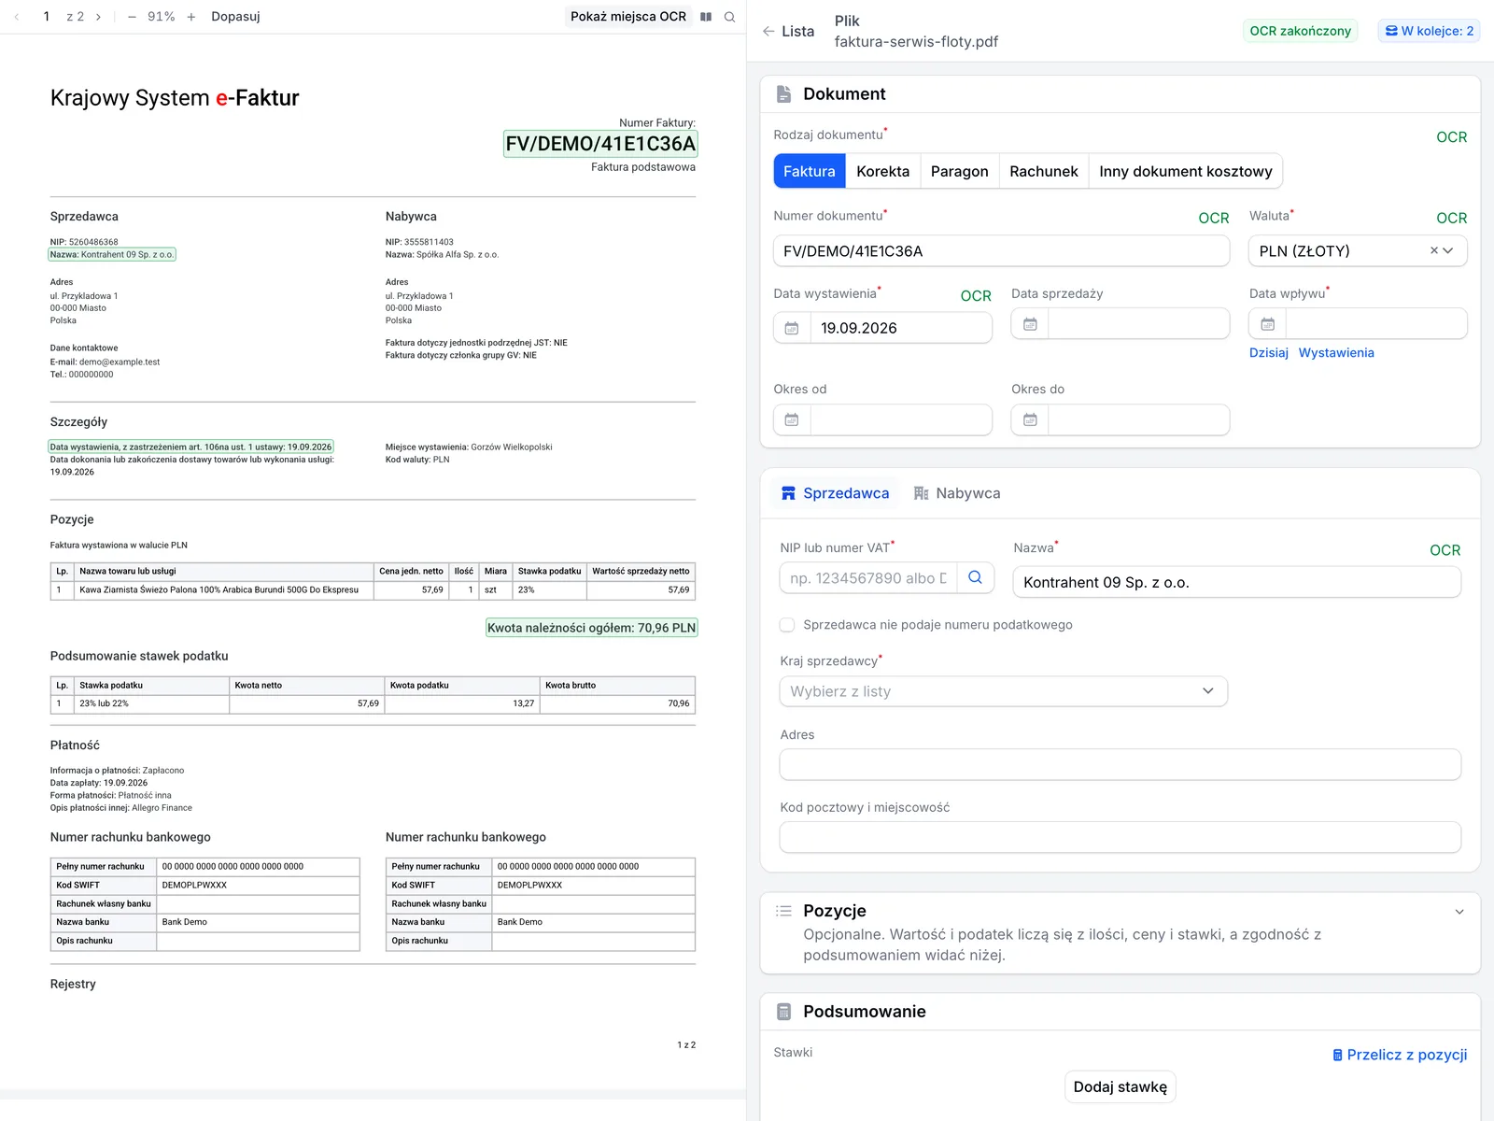Toggle split view book icon

tap(706, 17)
